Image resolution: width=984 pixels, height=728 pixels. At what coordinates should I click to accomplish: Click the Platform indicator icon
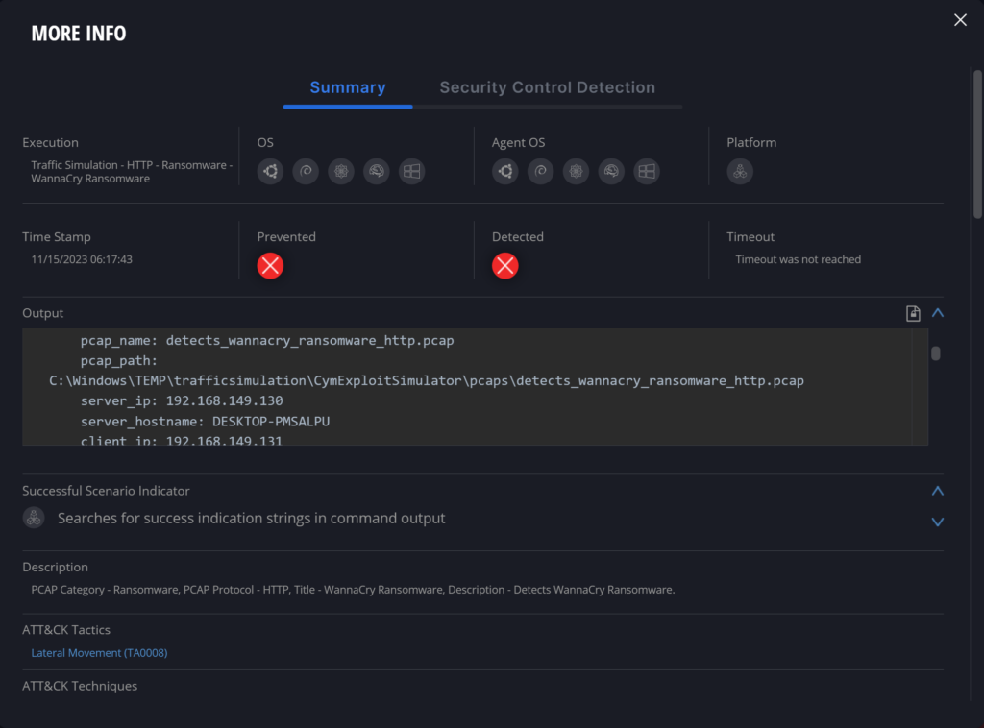(x=740, y=171)
